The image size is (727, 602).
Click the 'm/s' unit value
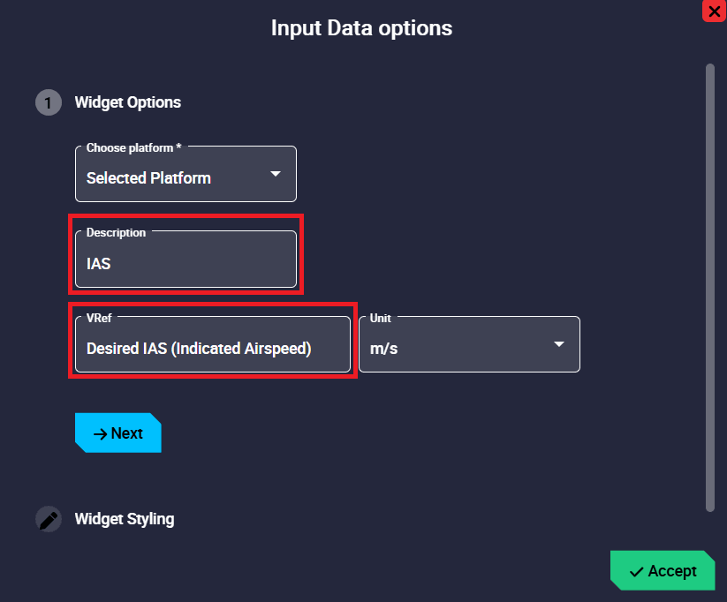[x=384, y=349]
